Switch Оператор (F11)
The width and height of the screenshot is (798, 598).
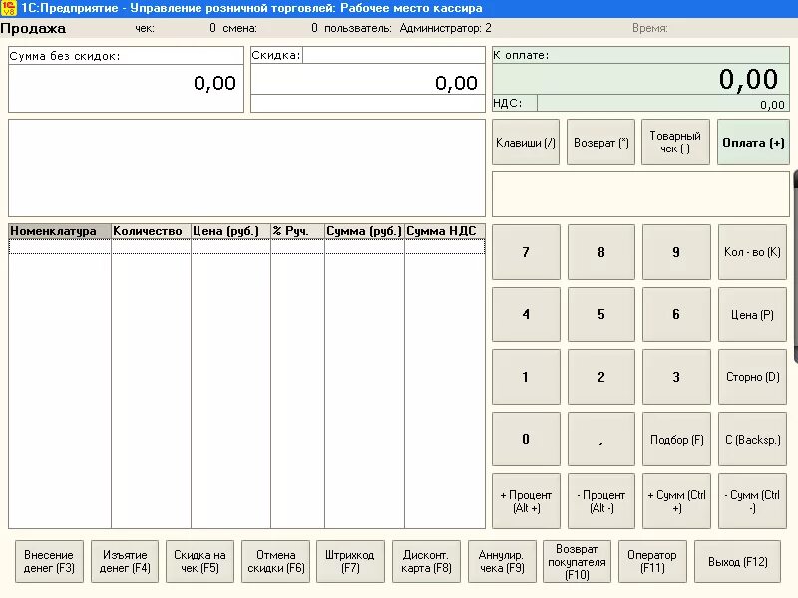pos(652,561)
